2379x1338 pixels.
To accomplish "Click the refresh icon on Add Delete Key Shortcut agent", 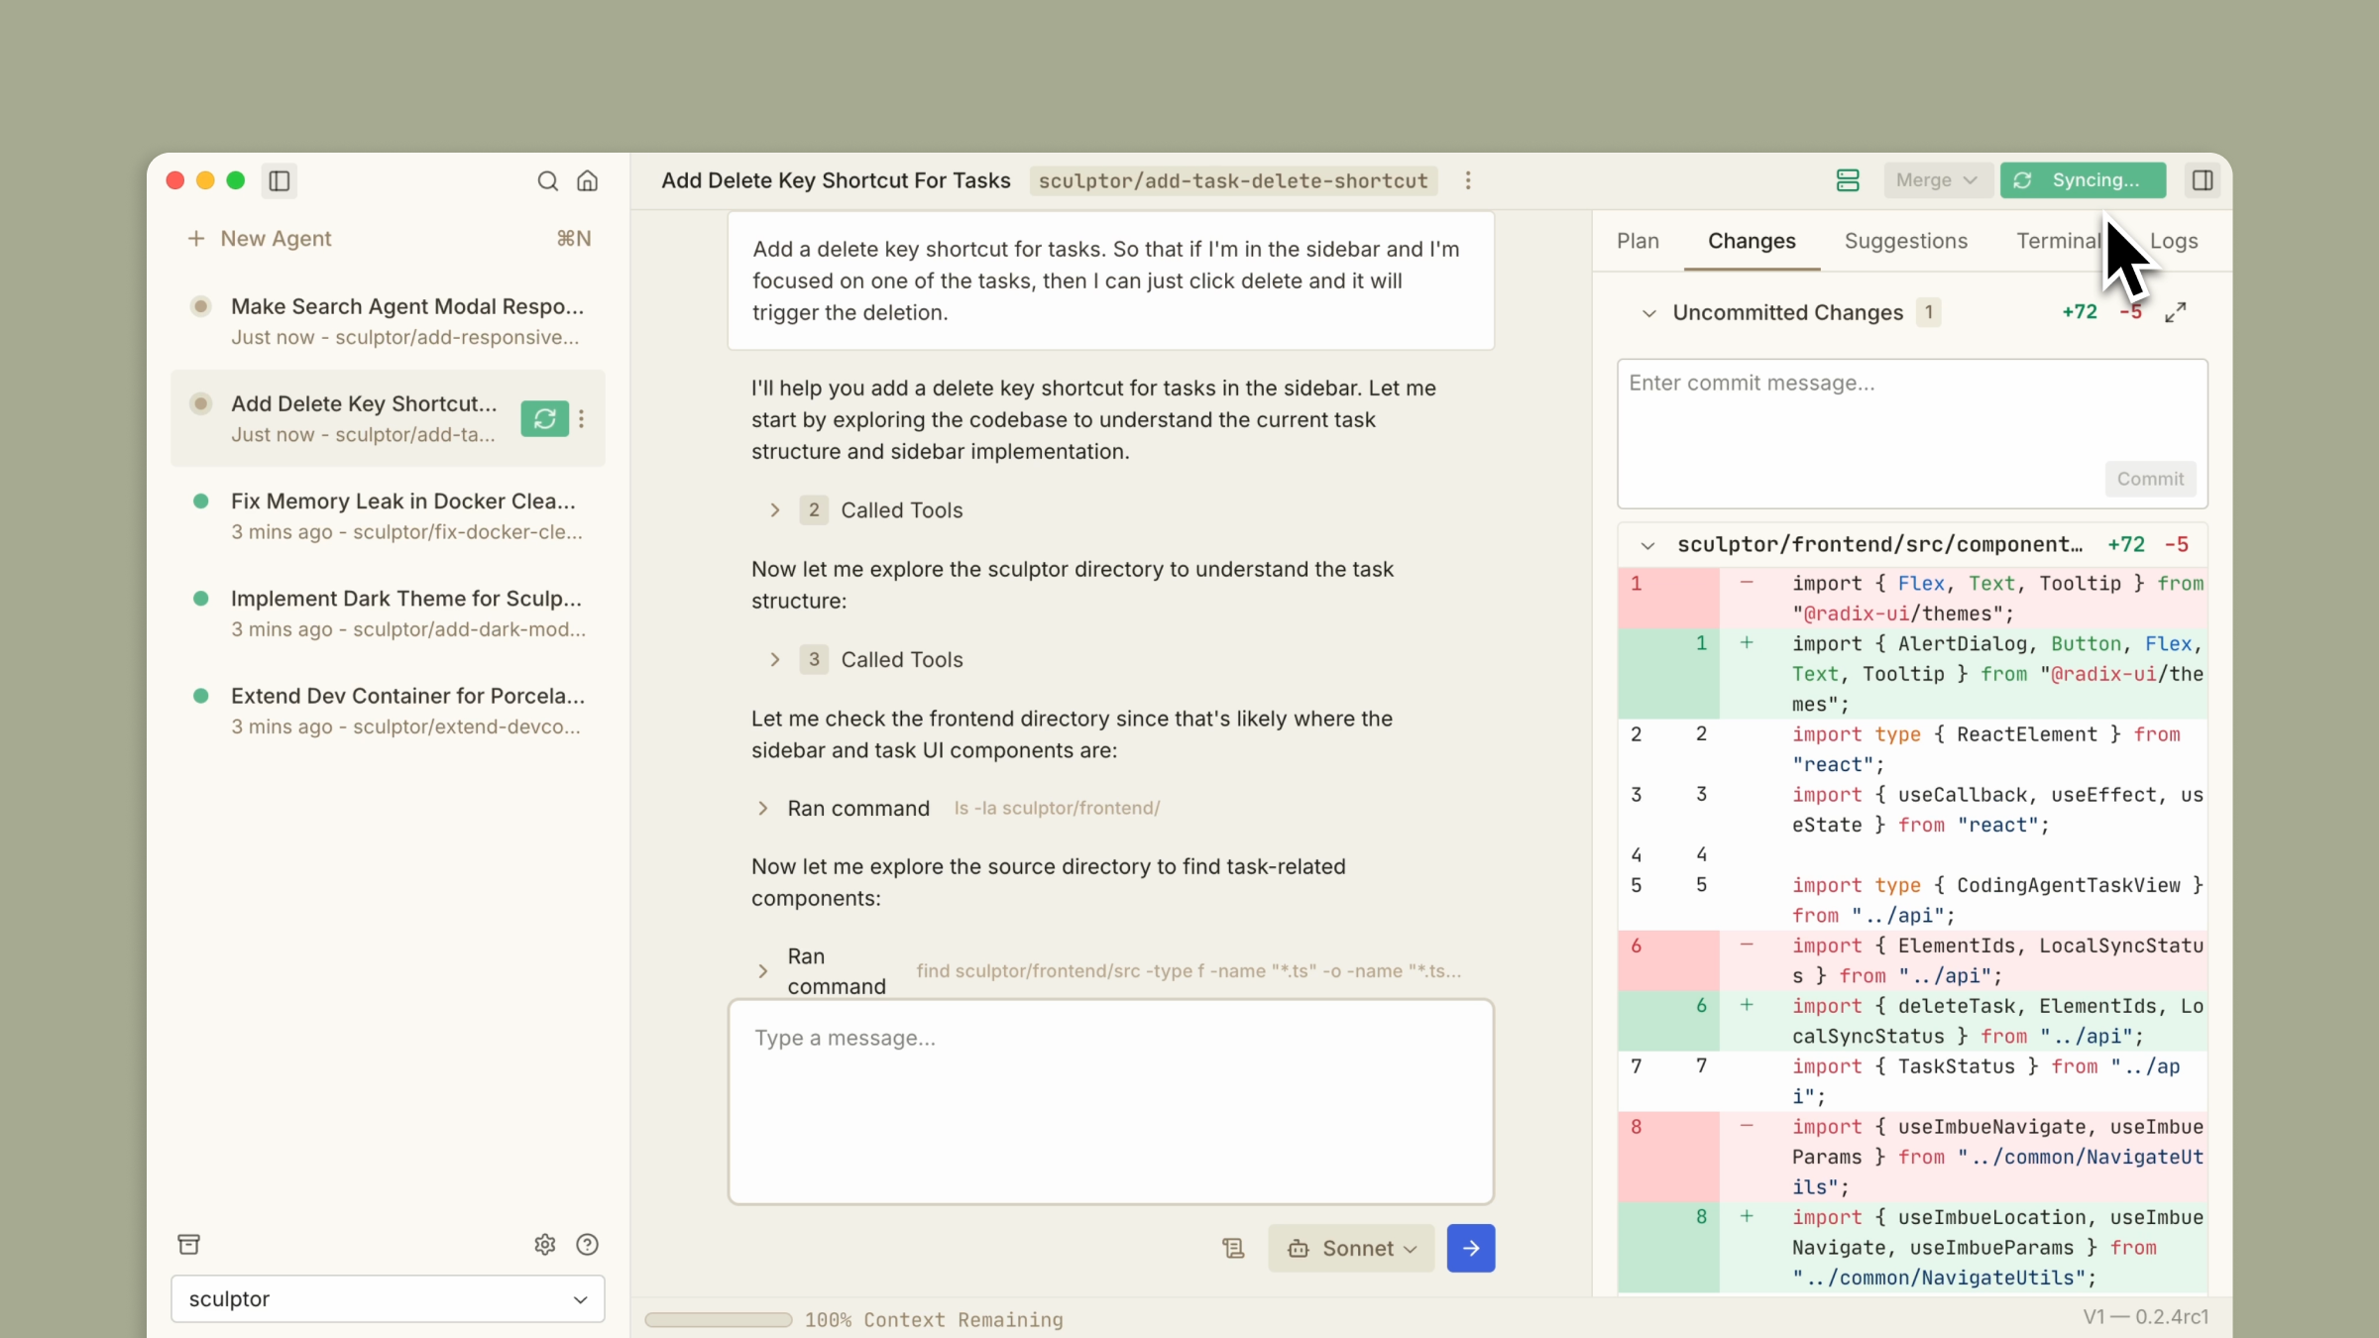I will 544,418.
